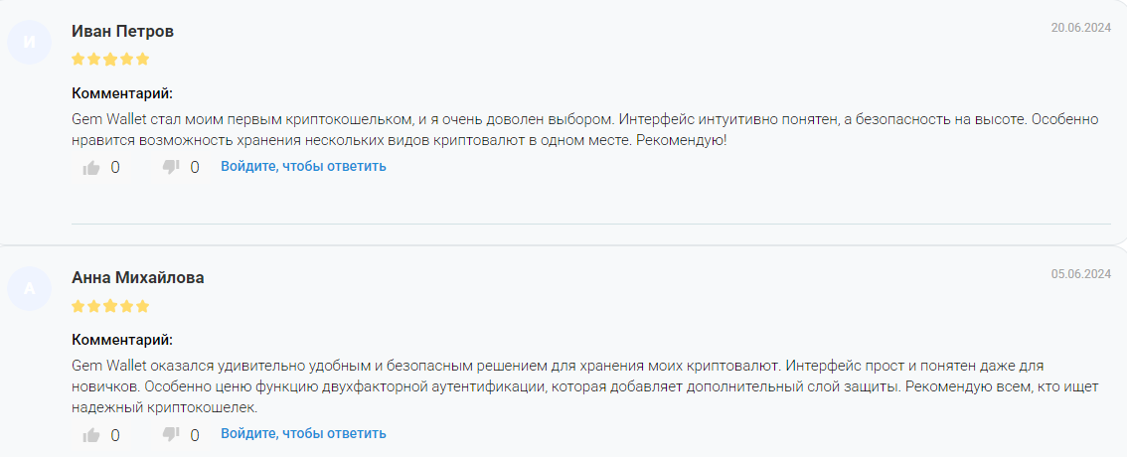Click the reviewer name Анна Михайлова
The image size is (1127, 457).
point(138,277)
